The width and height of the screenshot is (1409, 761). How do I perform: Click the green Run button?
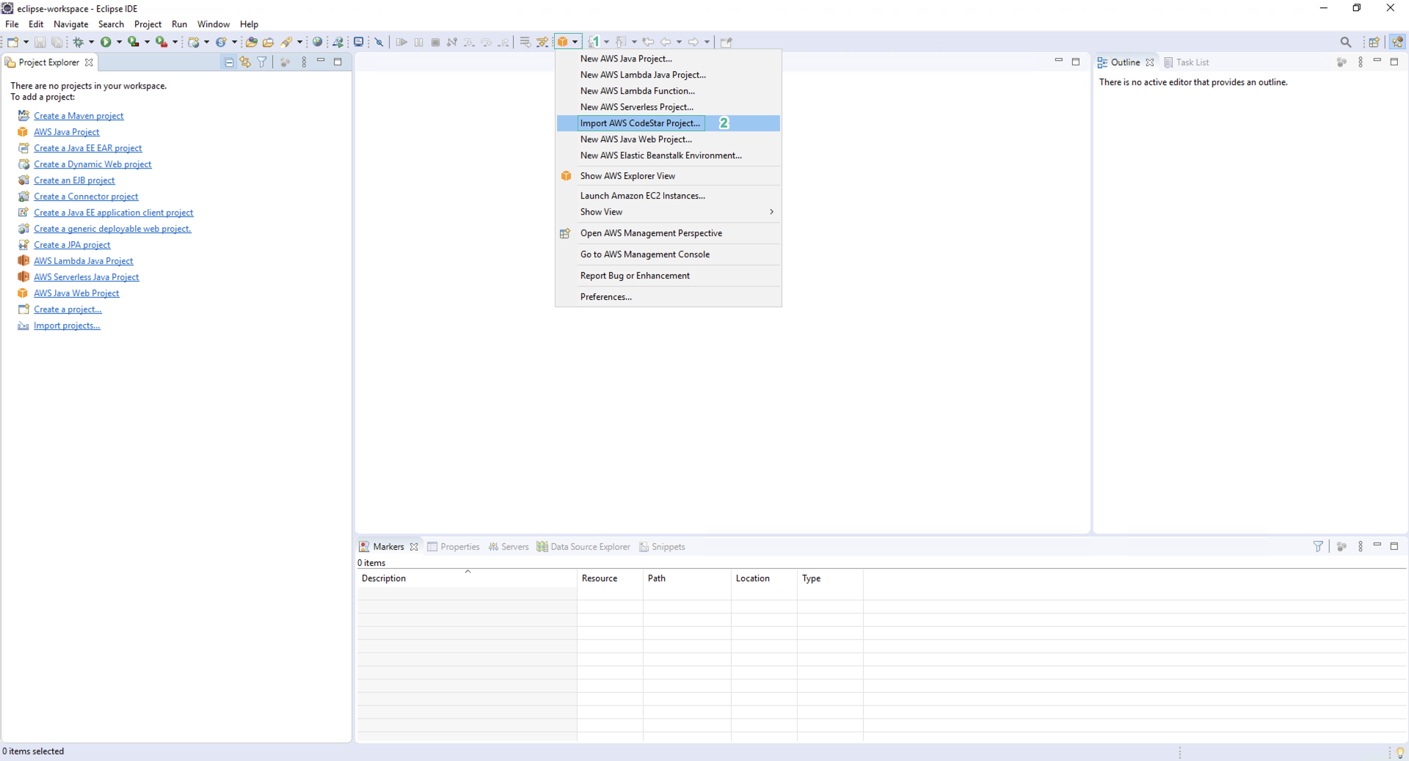(106, 42)
